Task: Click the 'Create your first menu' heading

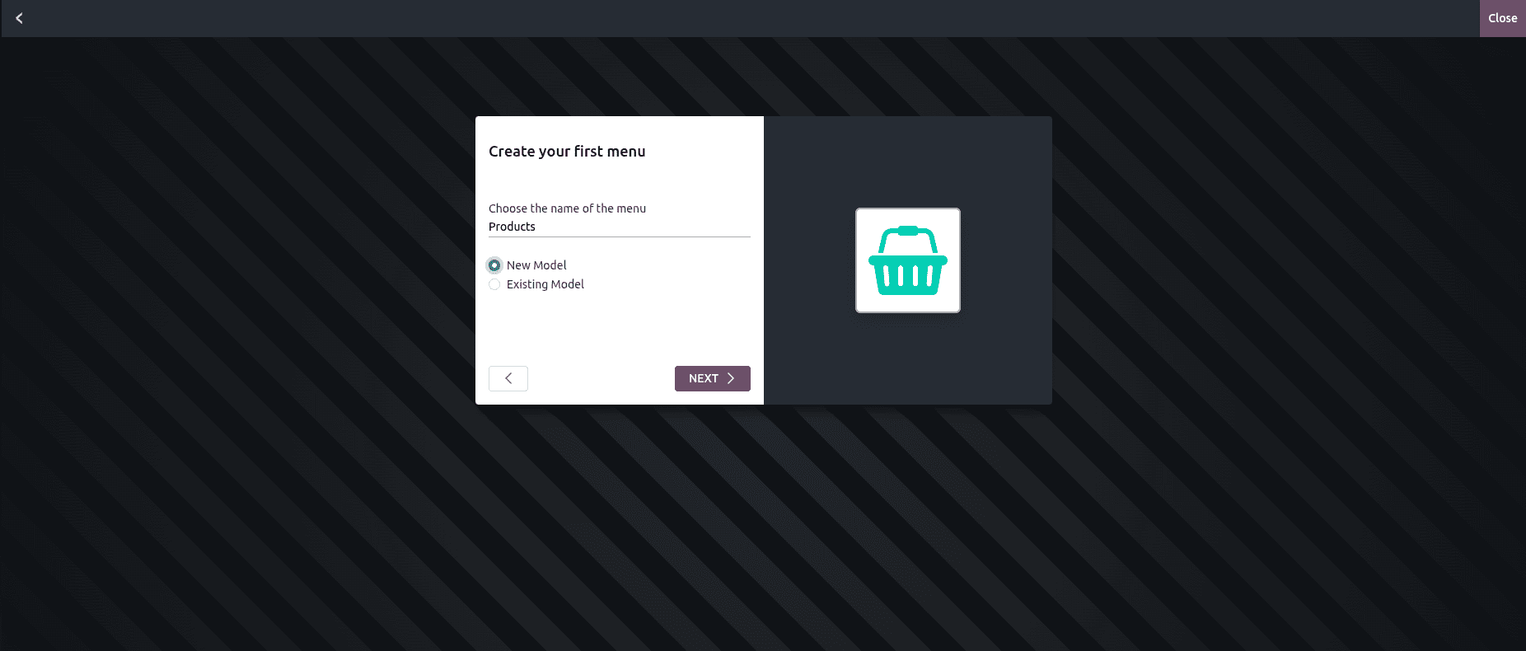Action: pos(567,152)
